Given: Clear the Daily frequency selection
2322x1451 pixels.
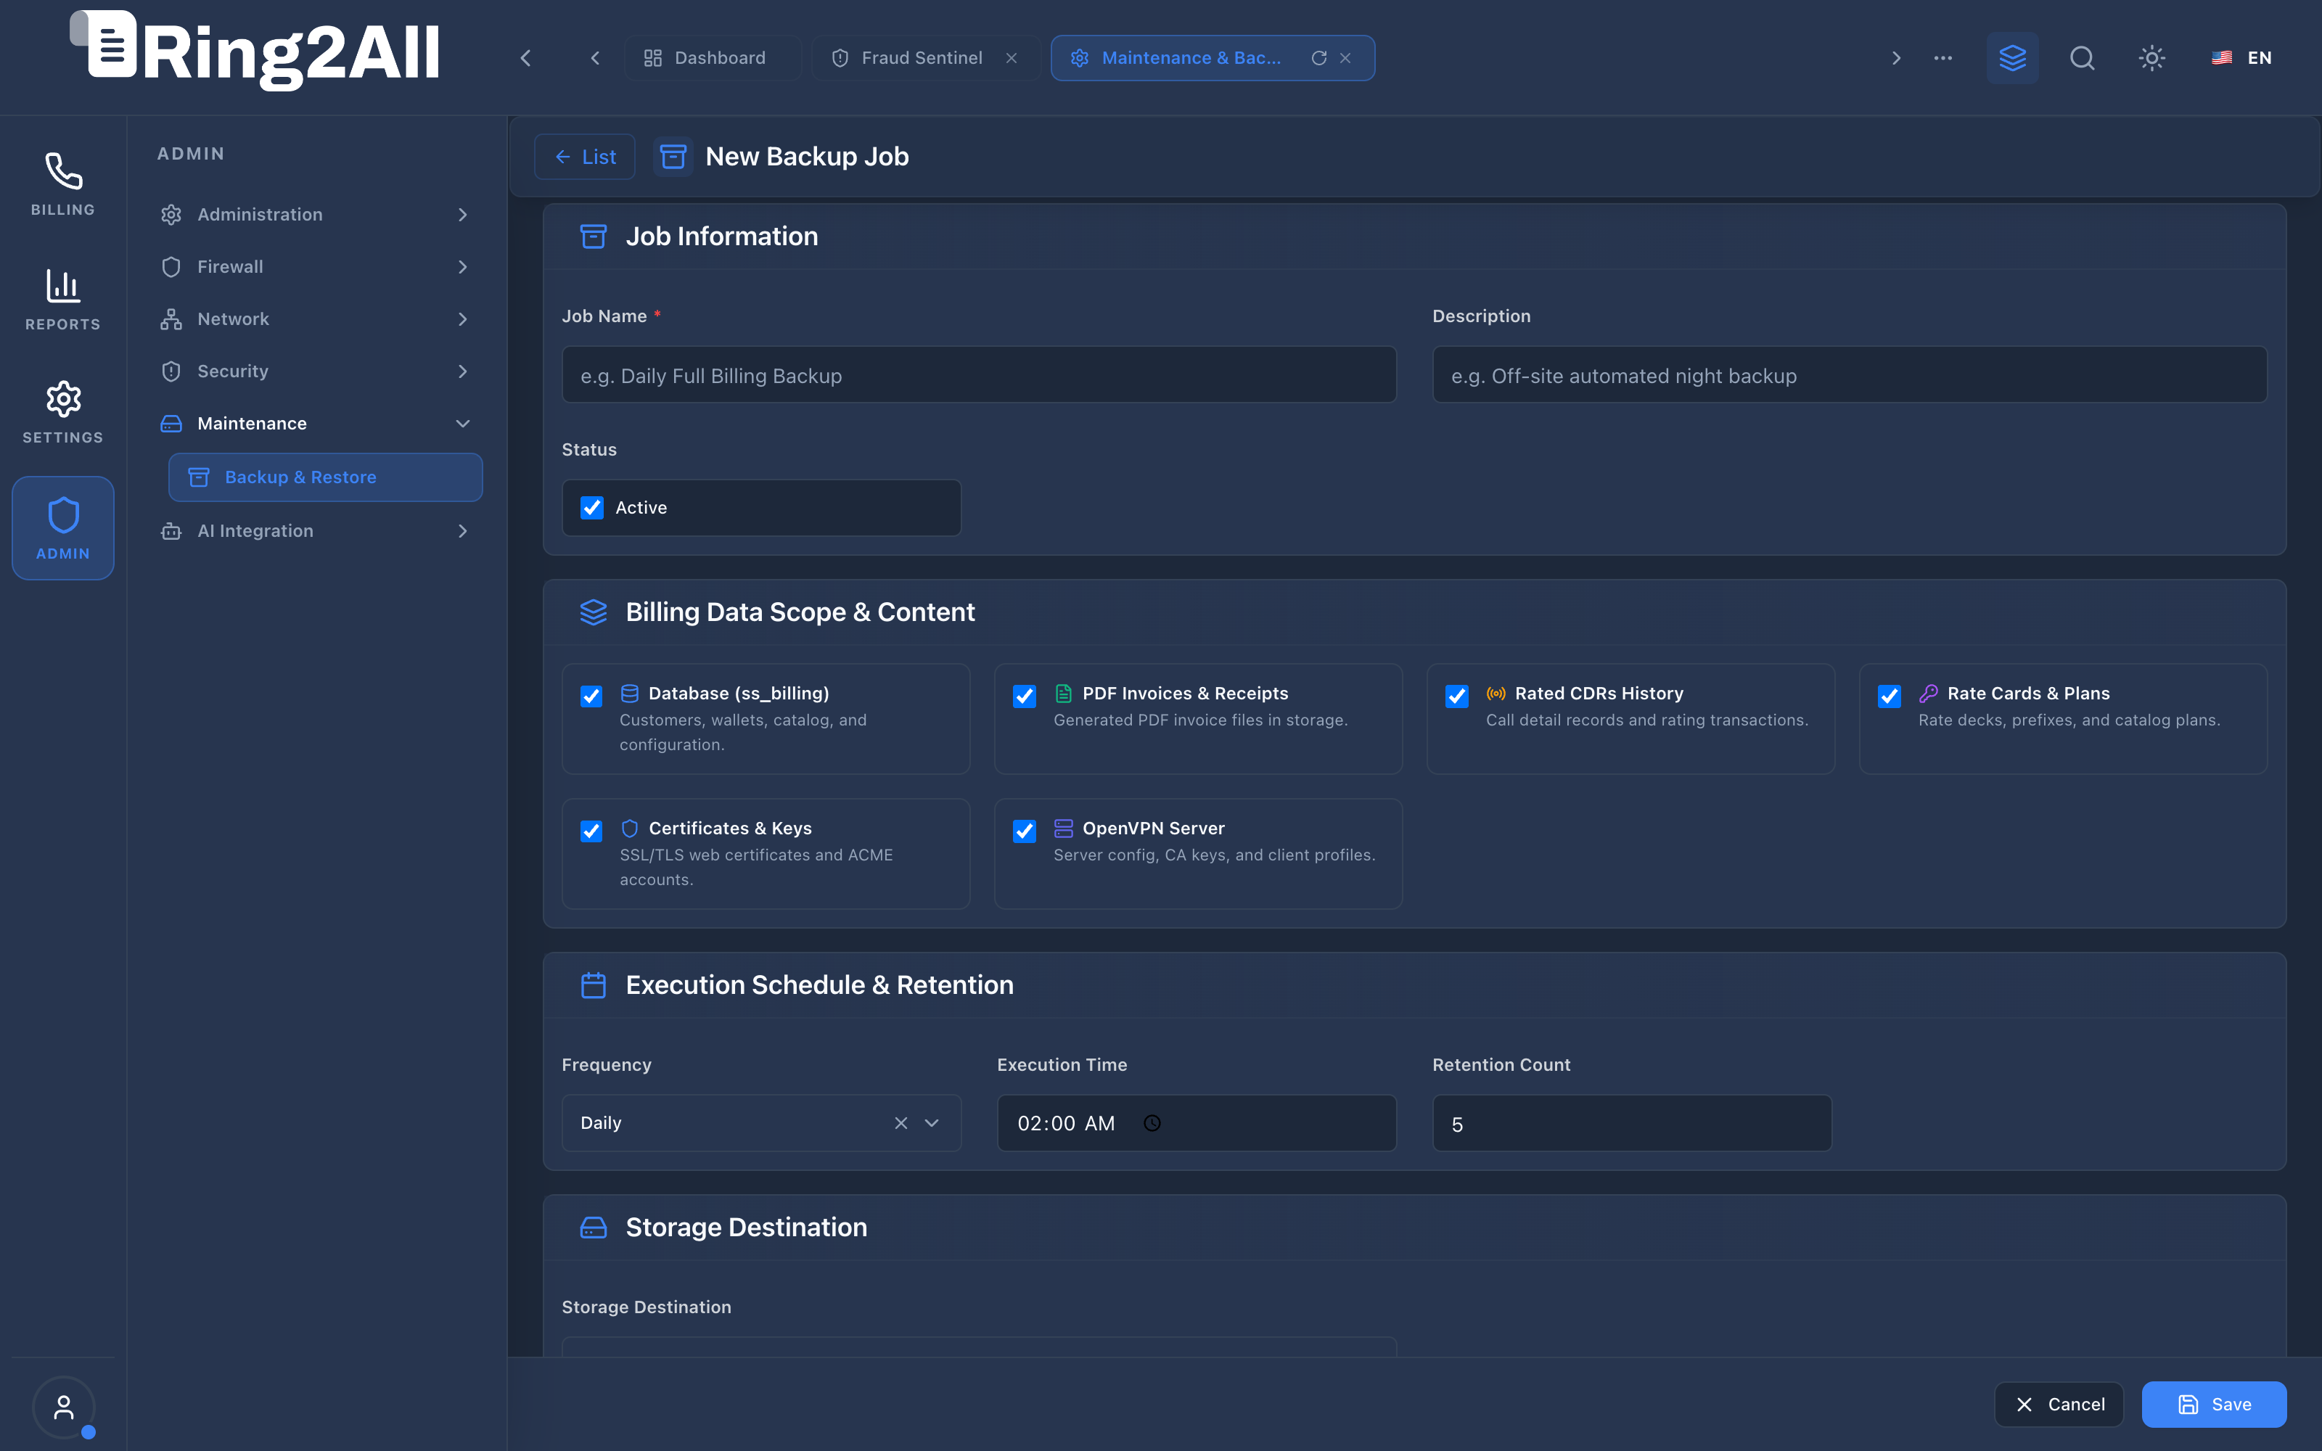Looking at the screenshot, I should click(x=901, y=1123).
